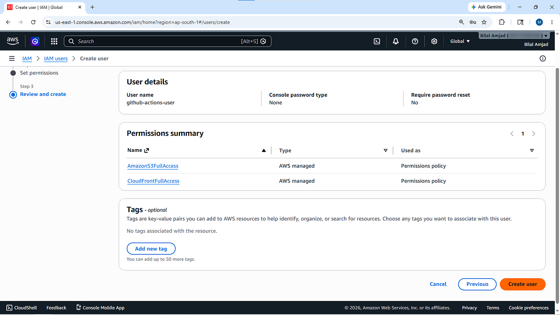Select the Review and create step
Viewport: 560px width, 315px height.
[43, 94]
